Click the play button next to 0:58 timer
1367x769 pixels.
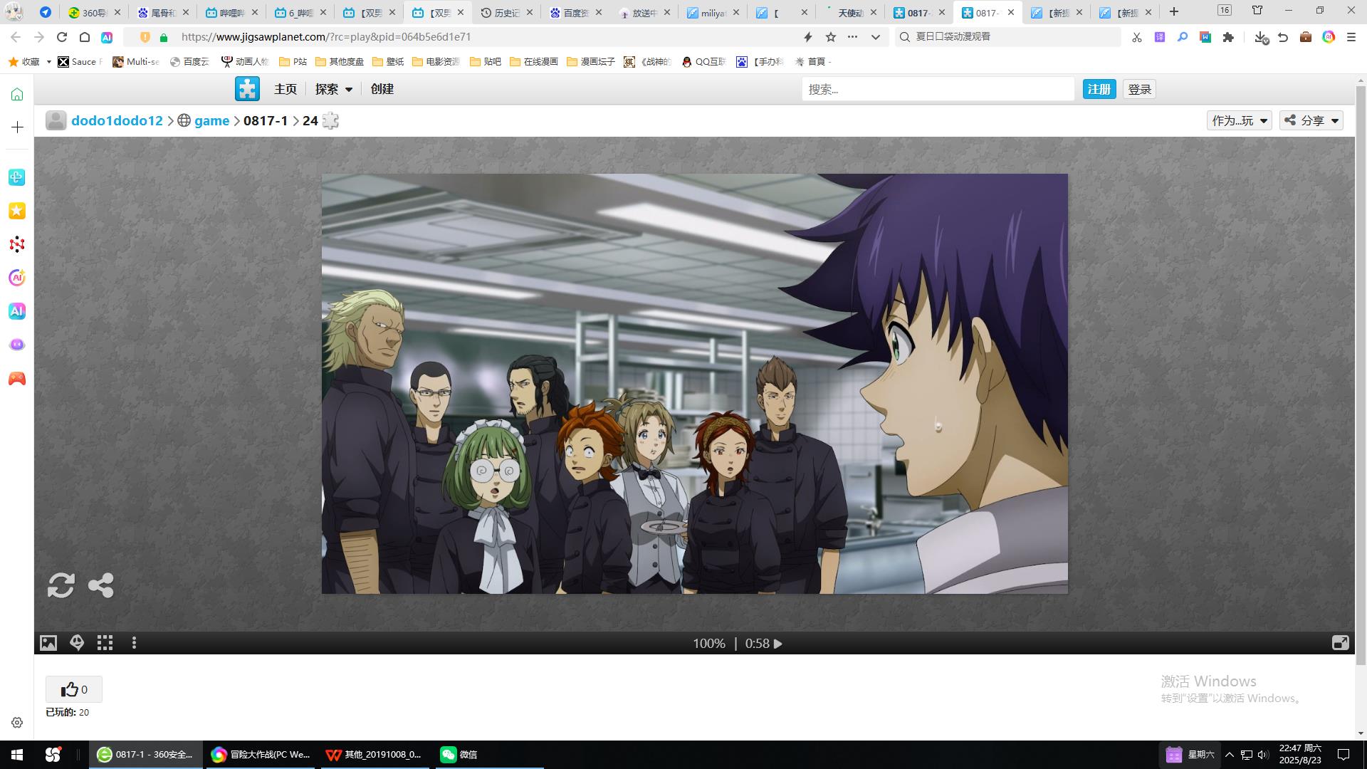(778, 644)
